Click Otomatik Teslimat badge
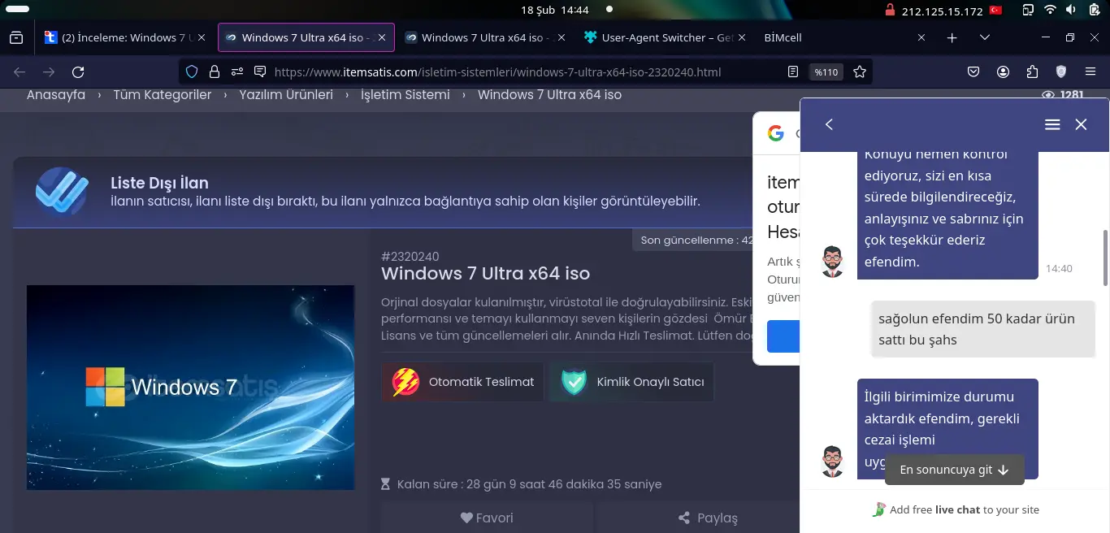The height and width of the screenshot is (533, 1110). 463,382
